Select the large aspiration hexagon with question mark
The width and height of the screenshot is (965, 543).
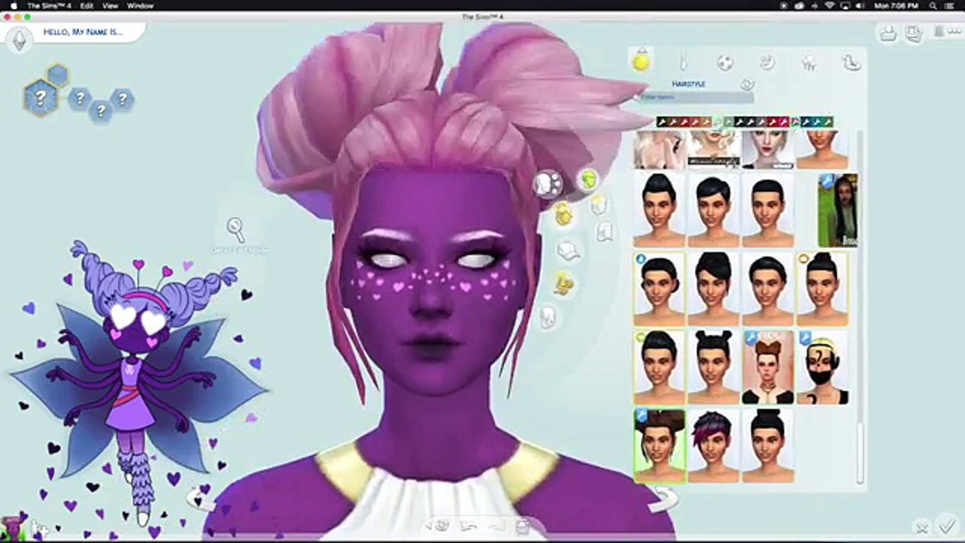pos(41,98)
